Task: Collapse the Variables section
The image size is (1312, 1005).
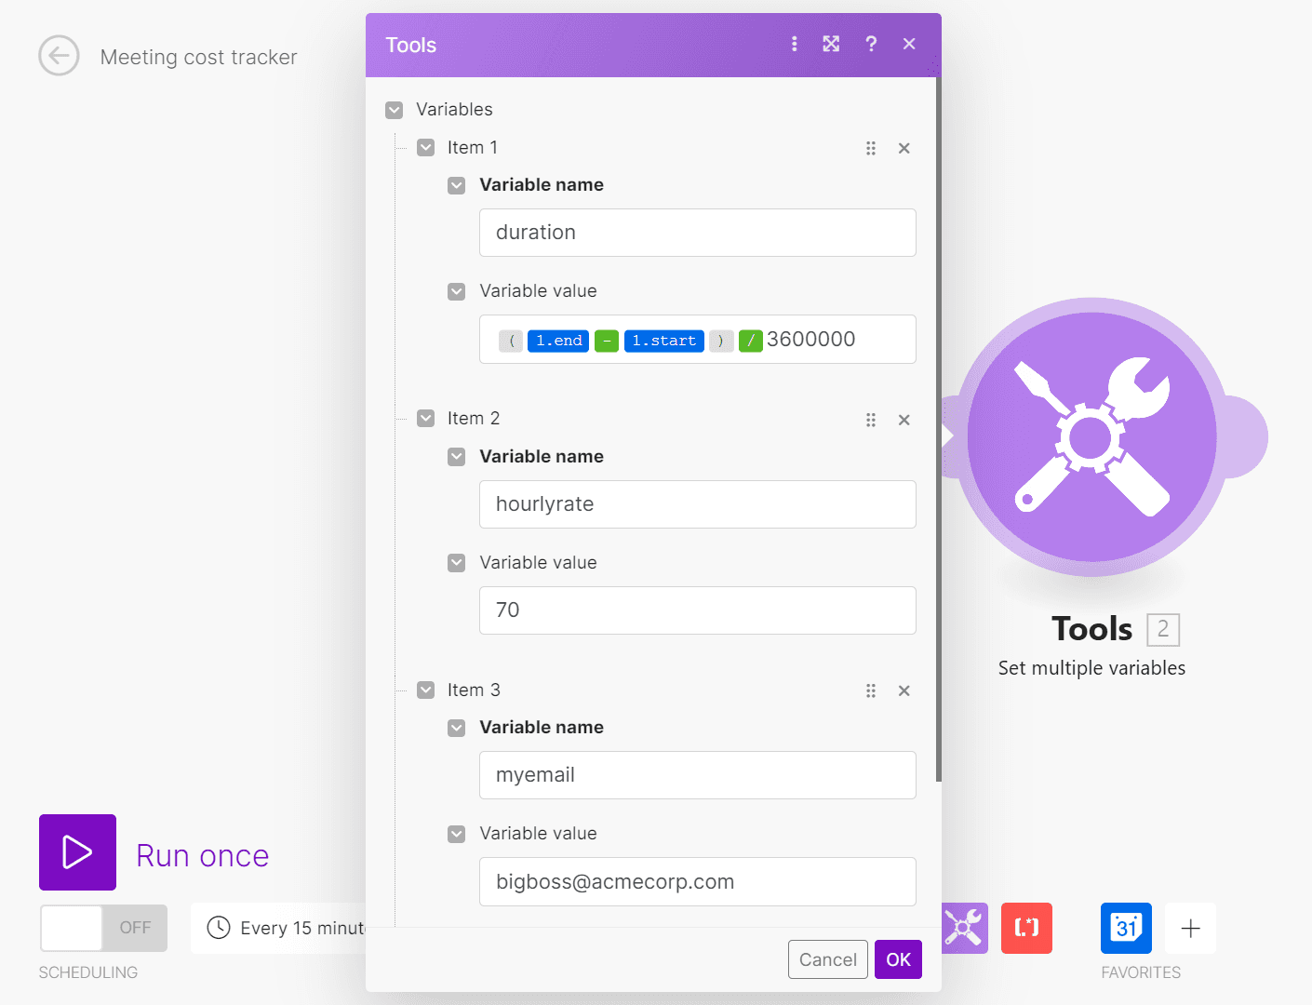Action: click(x=395, y=110)
